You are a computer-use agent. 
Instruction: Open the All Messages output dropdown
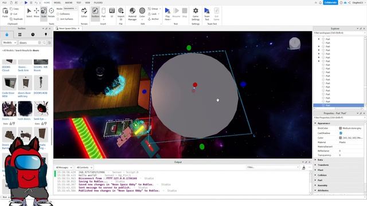(64, 168)
